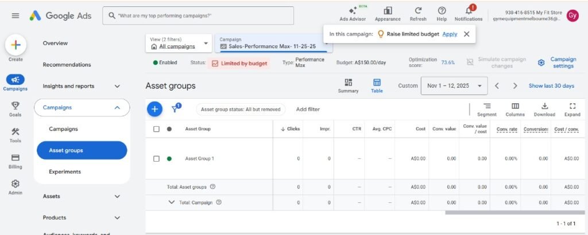Image resolution: width=588 pixels, height=235 pixels.
Task: Open the filter funnel icon
Action: coord(176,108)
